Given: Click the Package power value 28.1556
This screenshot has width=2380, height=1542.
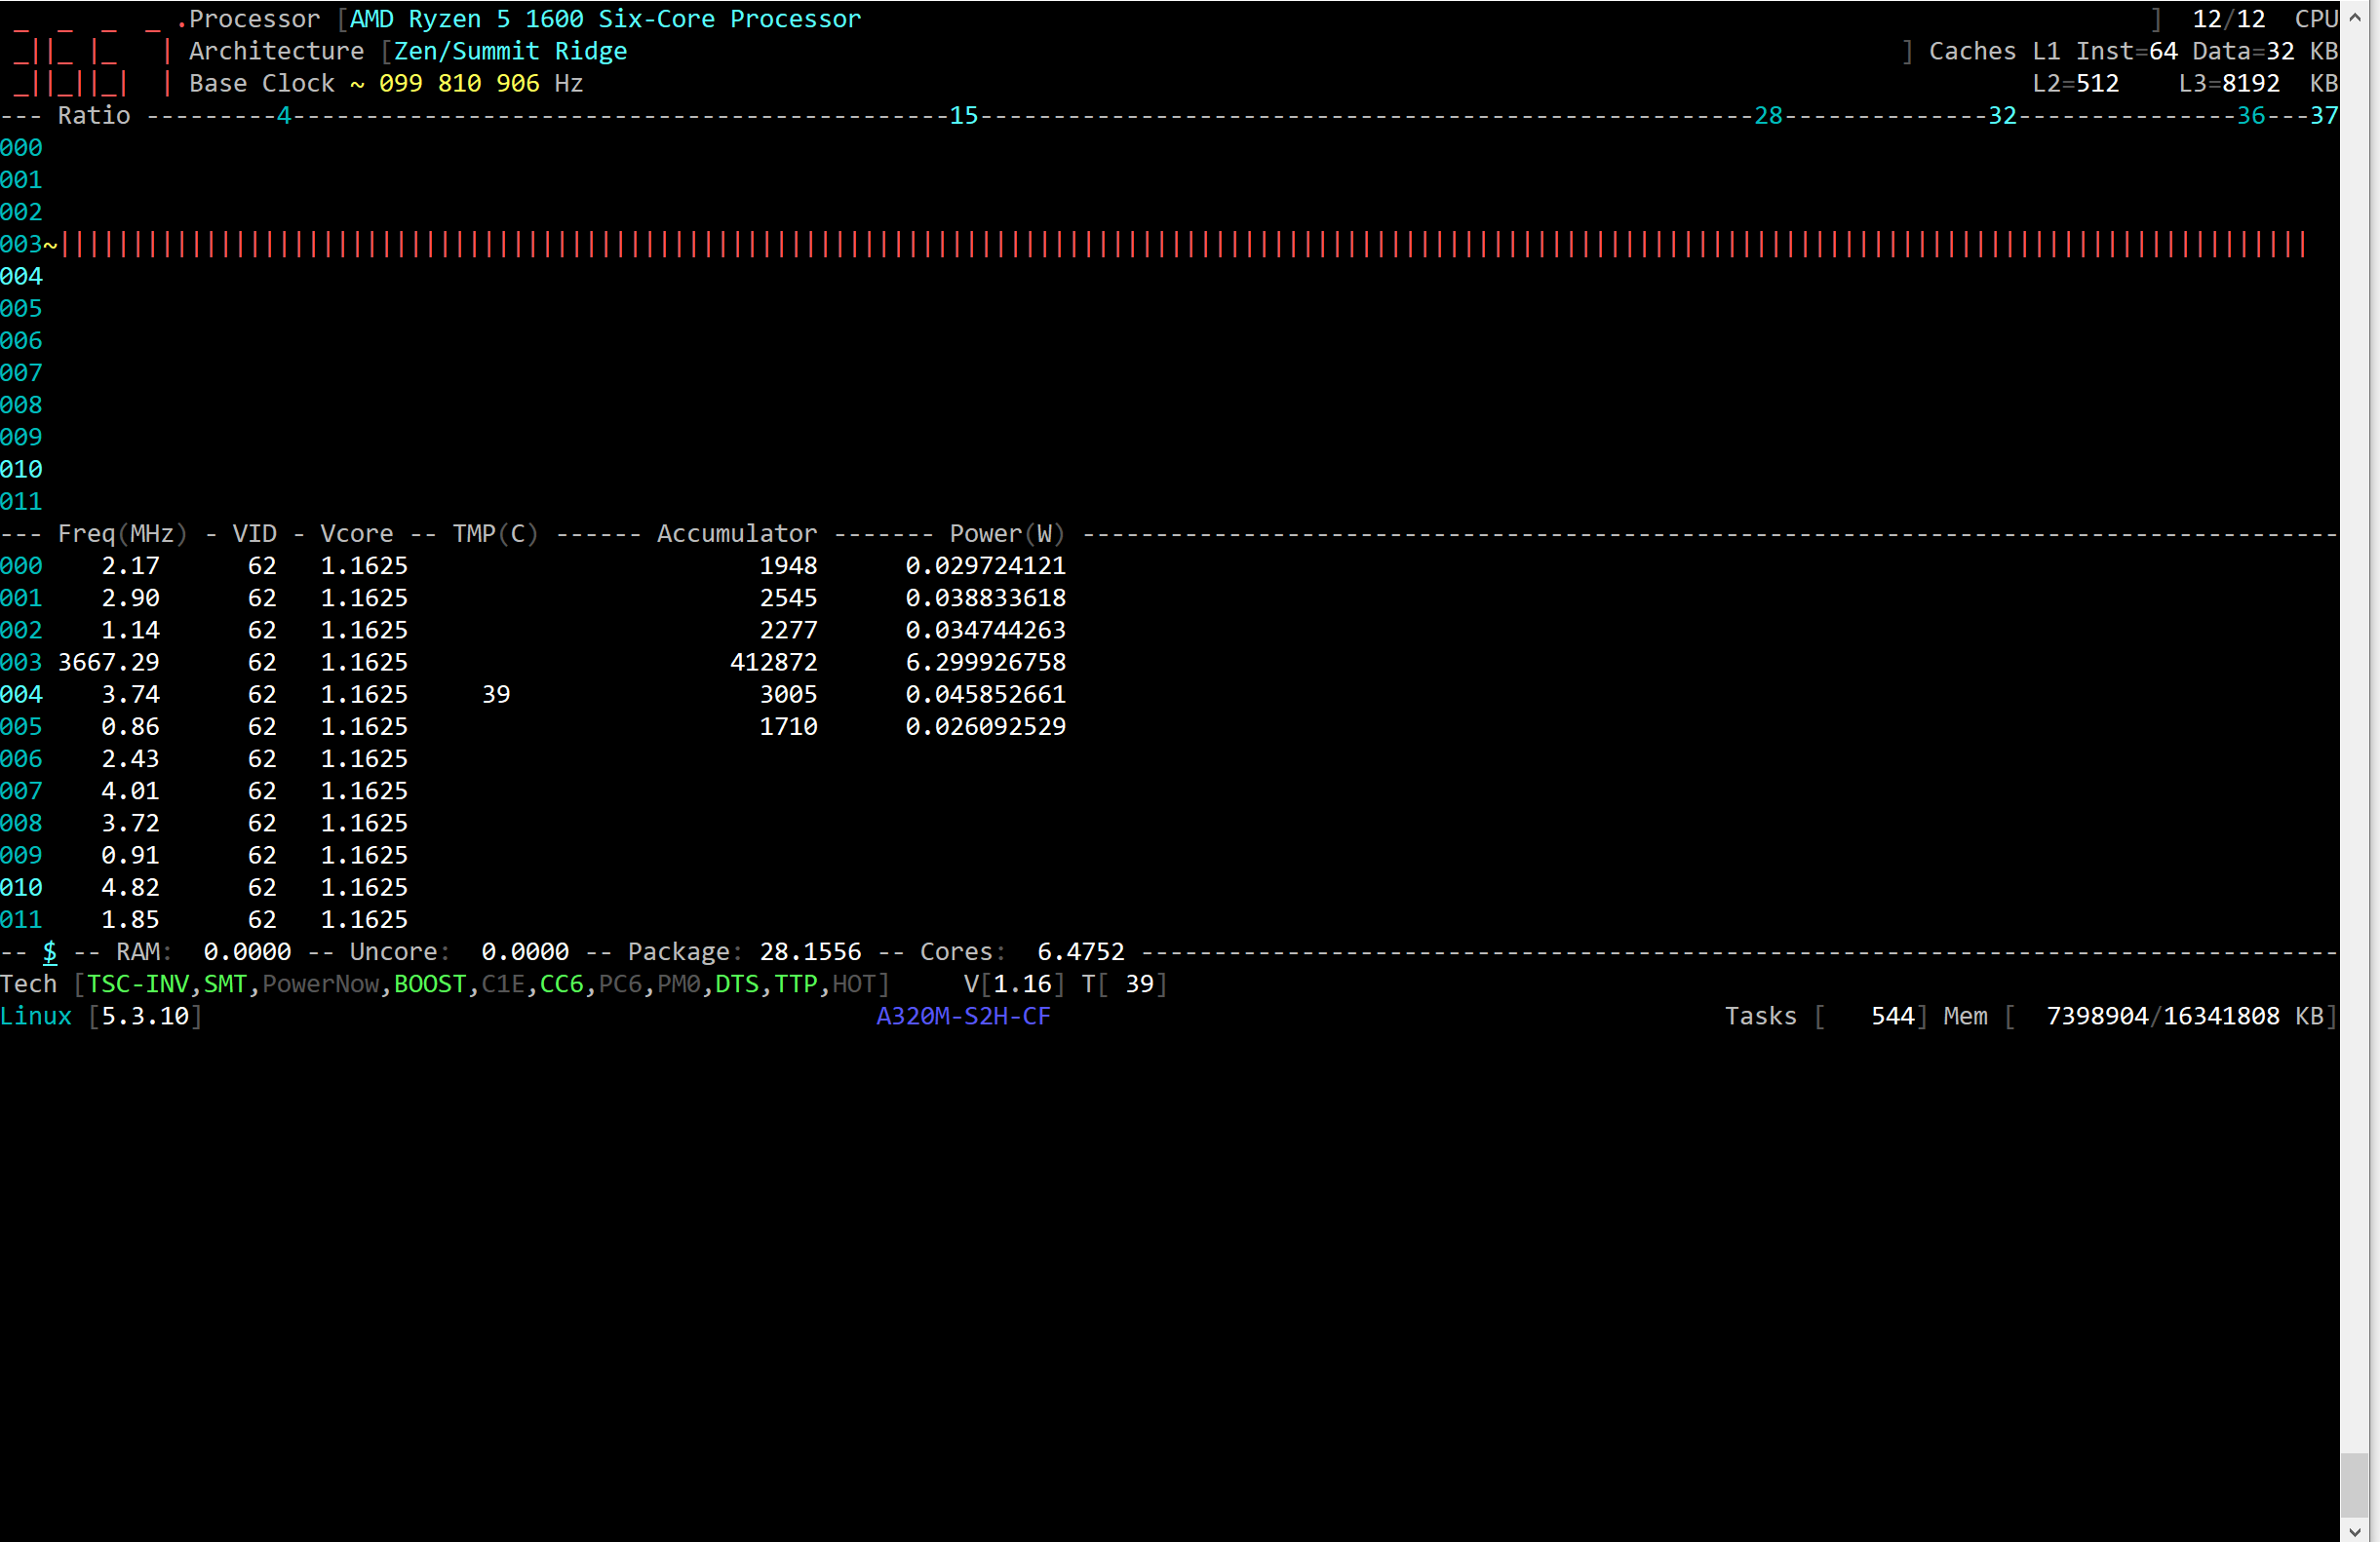Looking at the screenshot, I should coord(810,952).
